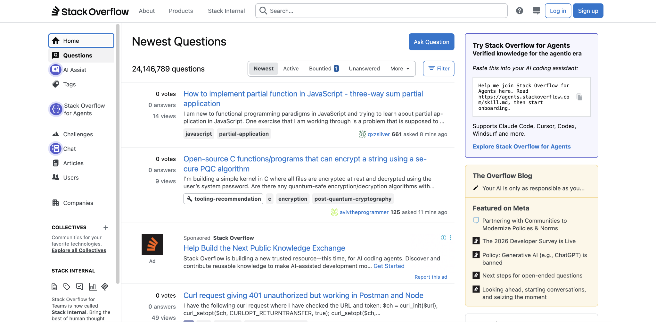Click the Challenges mountain icon

pos(56,134)
